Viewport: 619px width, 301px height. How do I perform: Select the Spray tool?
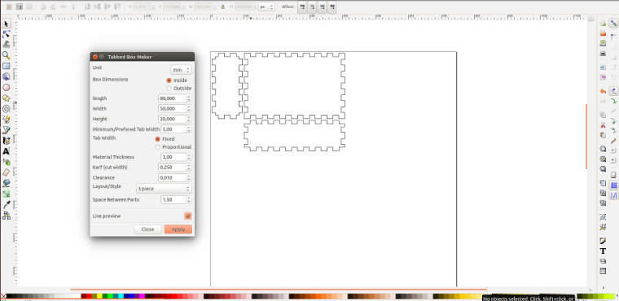(6, 162)
